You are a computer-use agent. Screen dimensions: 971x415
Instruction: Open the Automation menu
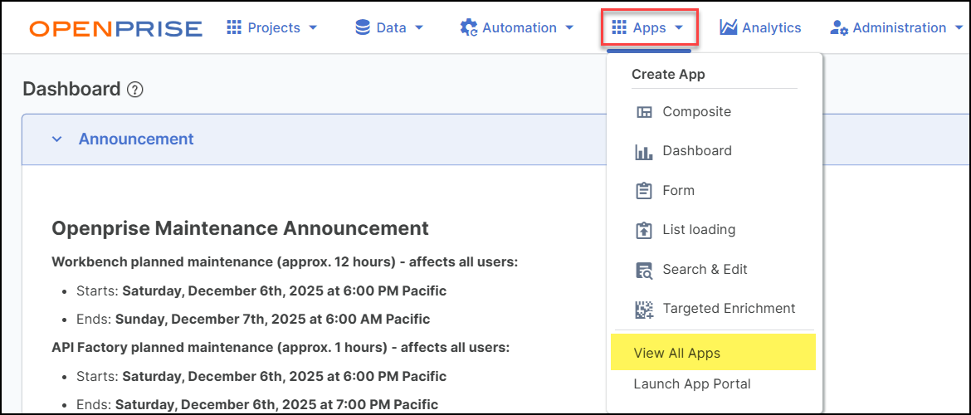pyautogui.click(x=517, y=28)
